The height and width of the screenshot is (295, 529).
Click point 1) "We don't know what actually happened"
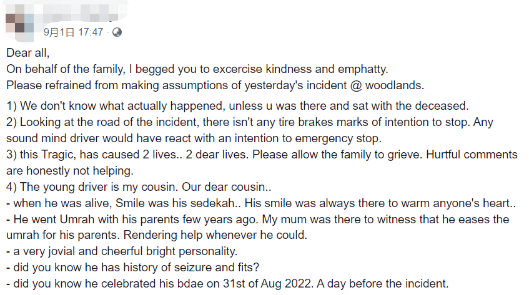click(237, 107)
